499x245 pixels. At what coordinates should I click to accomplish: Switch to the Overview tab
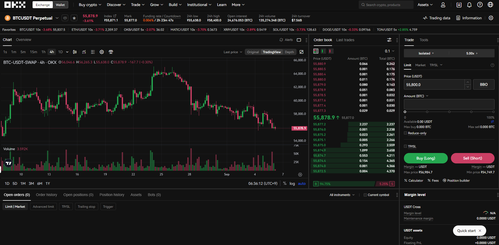click(x=24, y=40)
